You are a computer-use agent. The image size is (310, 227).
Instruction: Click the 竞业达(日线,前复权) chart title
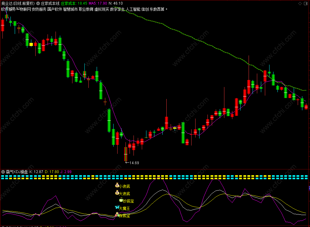point(18,3)
